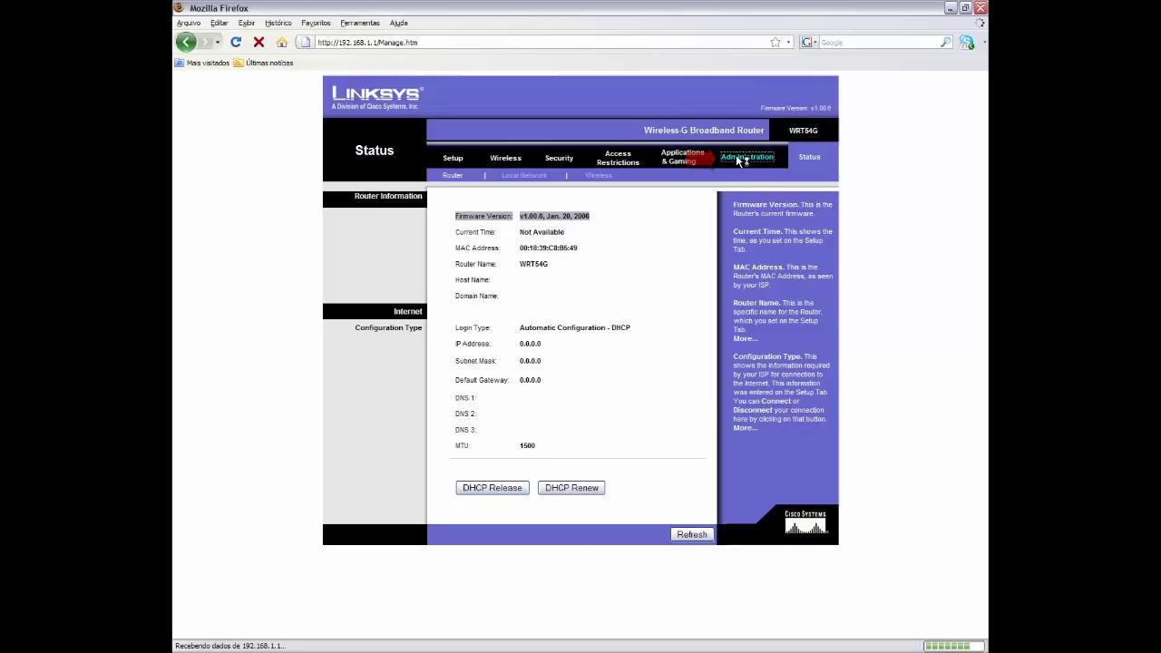The image size is (1161, 653).
Task: Click the MTU value 1500
Action: pyautogui.click(x=527, y=445)
